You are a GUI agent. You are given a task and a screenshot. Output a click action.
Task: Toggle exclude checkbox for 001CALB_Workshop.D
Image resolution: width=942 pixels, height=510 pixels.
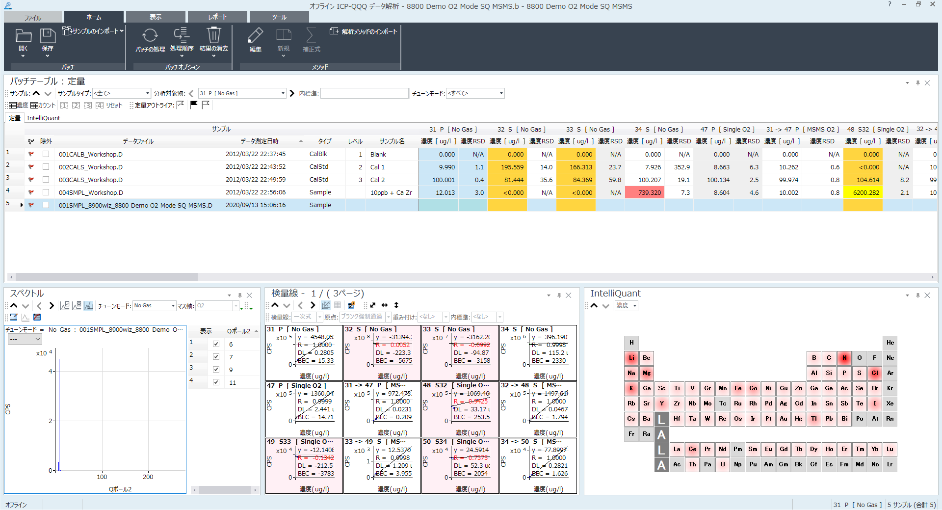tap(46, 154)
